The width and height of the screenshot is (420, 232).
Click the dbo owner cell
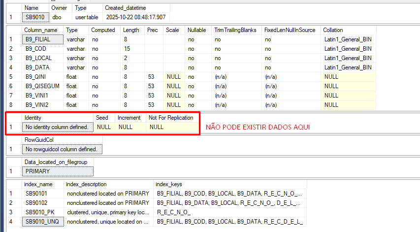click(x=61, y=17)
